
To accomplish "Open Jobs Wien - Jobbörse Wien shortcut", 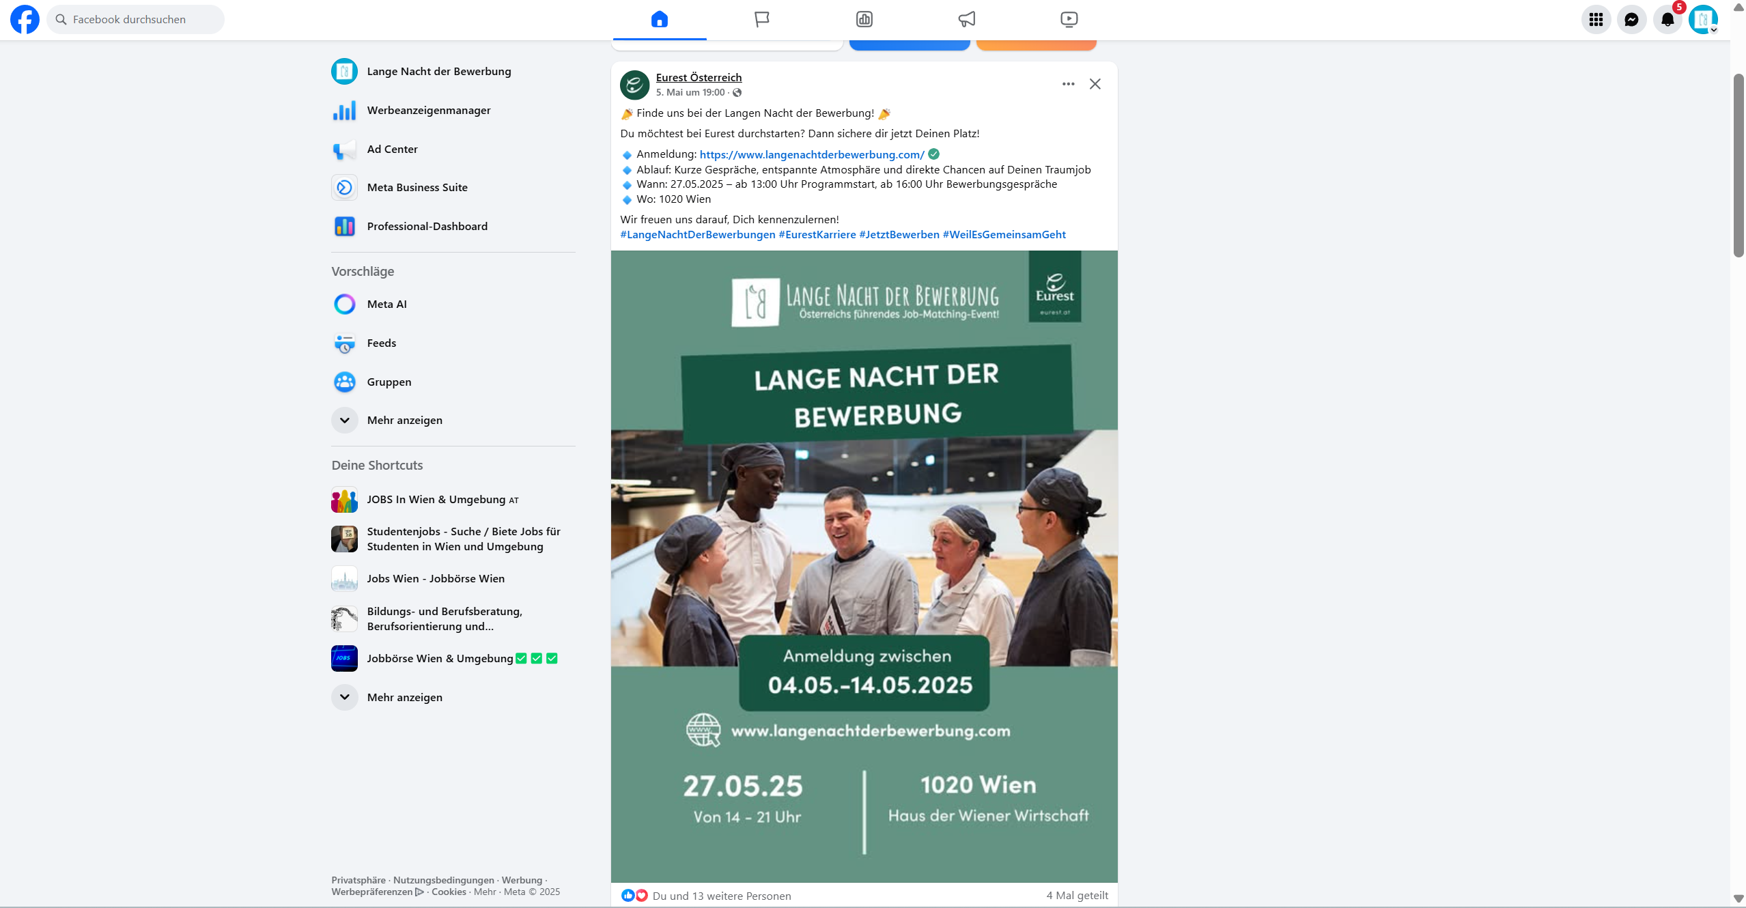I will tap(453, 578).
